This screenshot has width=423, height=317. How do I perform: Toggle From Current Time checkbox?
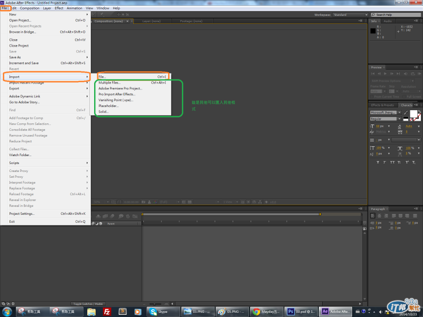point(372,97)
